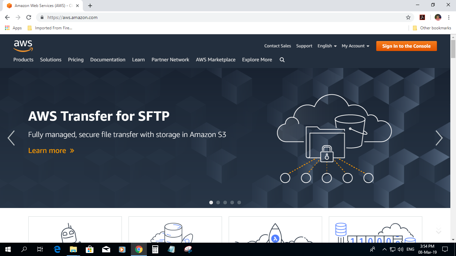Open the Explore More menu

tap(257, 60)
